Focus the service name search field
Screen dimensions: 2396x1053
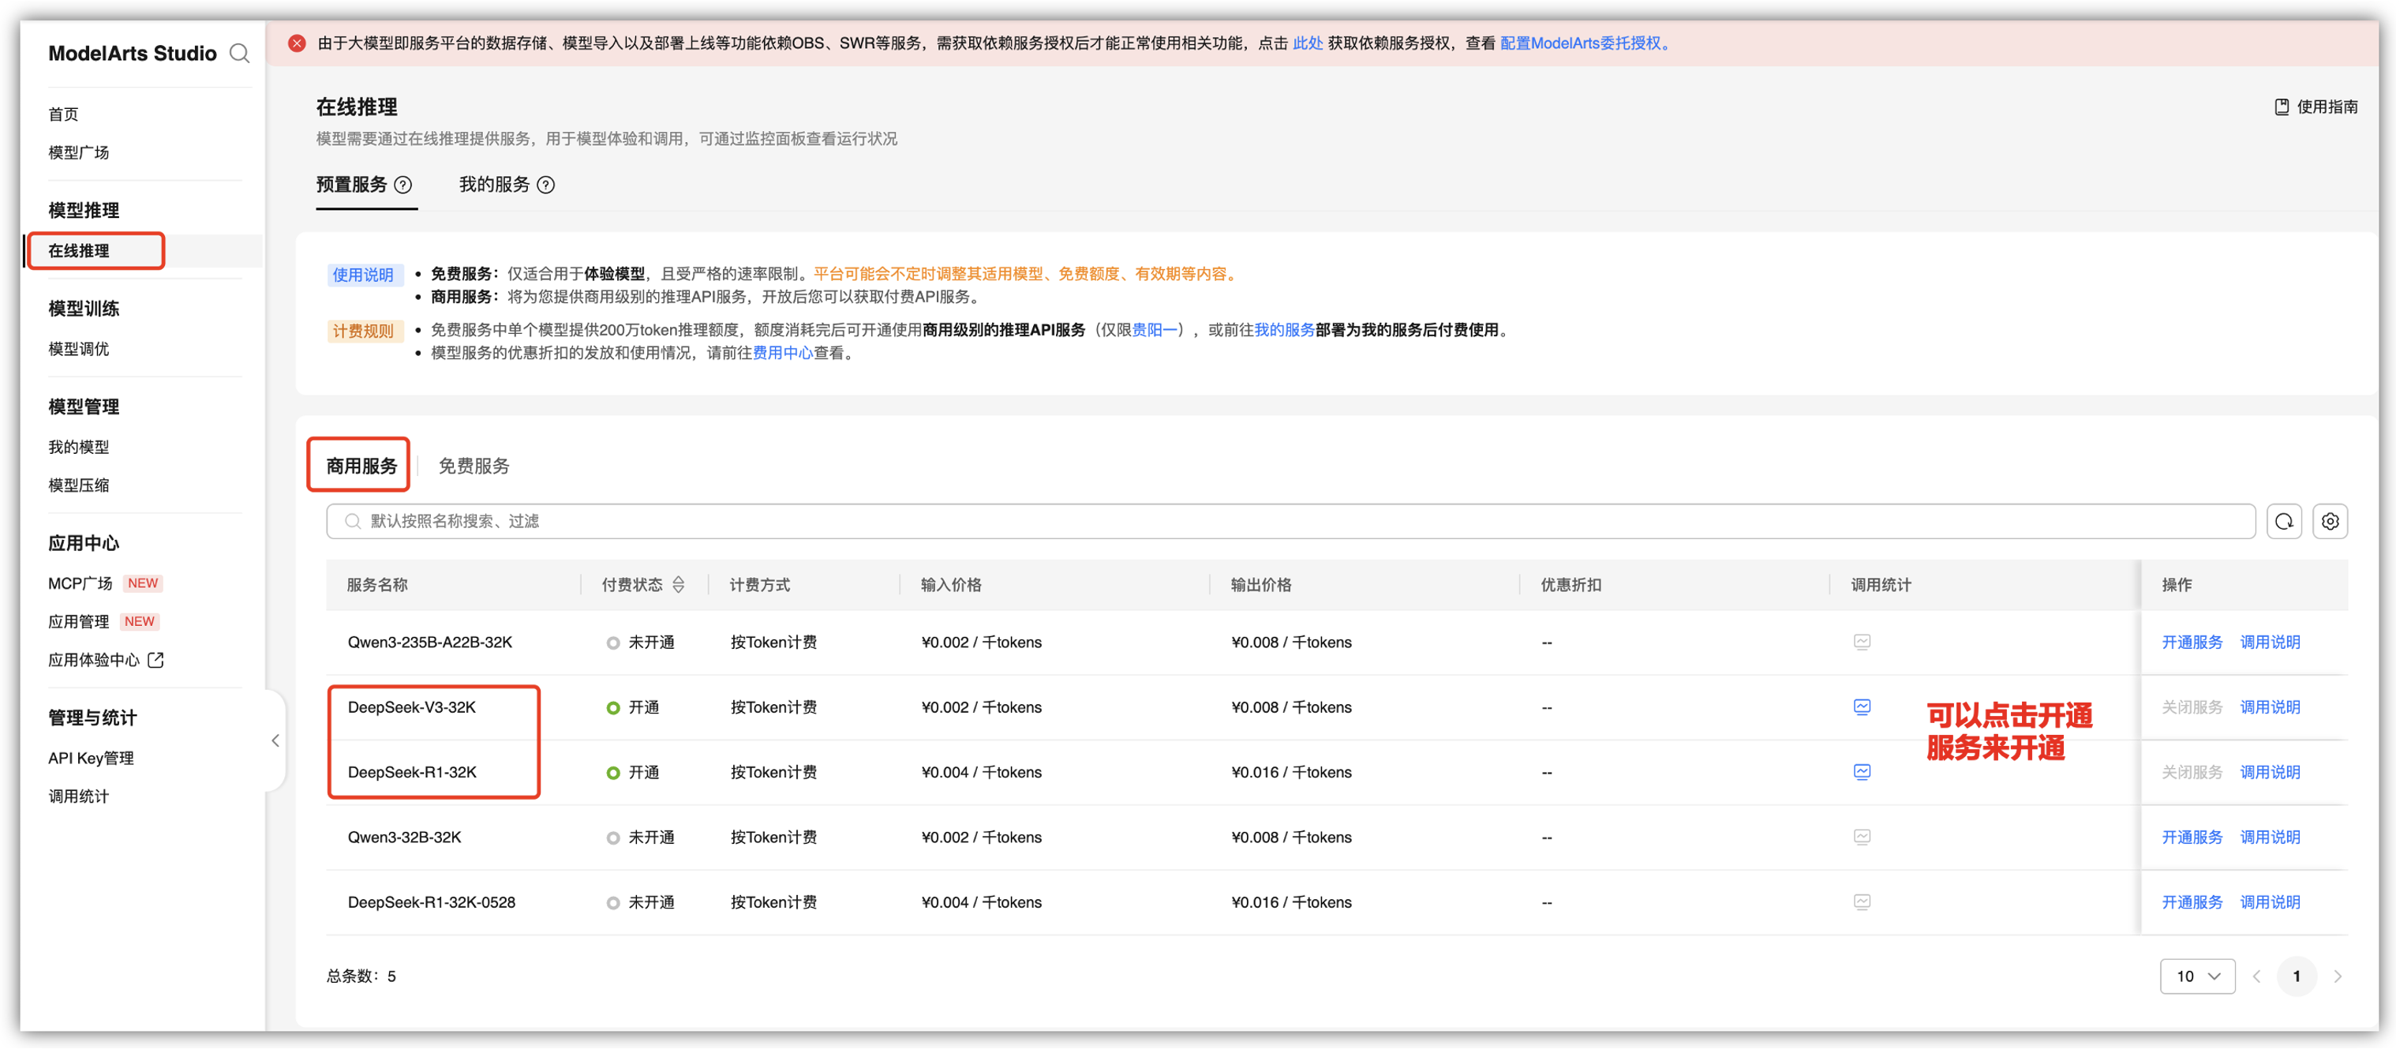pyautogui.click(x=1290, y=522)
